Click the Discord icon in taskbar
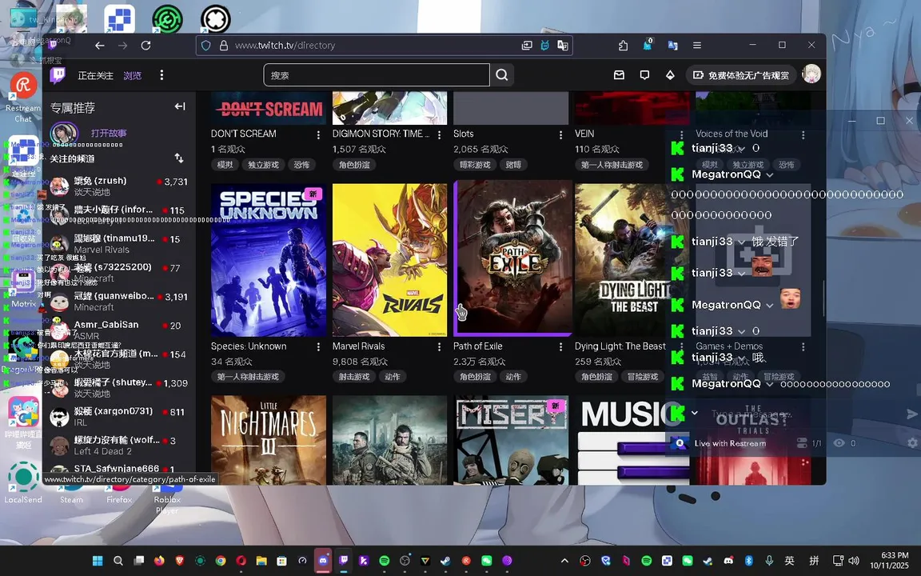This screenshot has width=921, height=576. pyautogui.click(x=322, y=561)
